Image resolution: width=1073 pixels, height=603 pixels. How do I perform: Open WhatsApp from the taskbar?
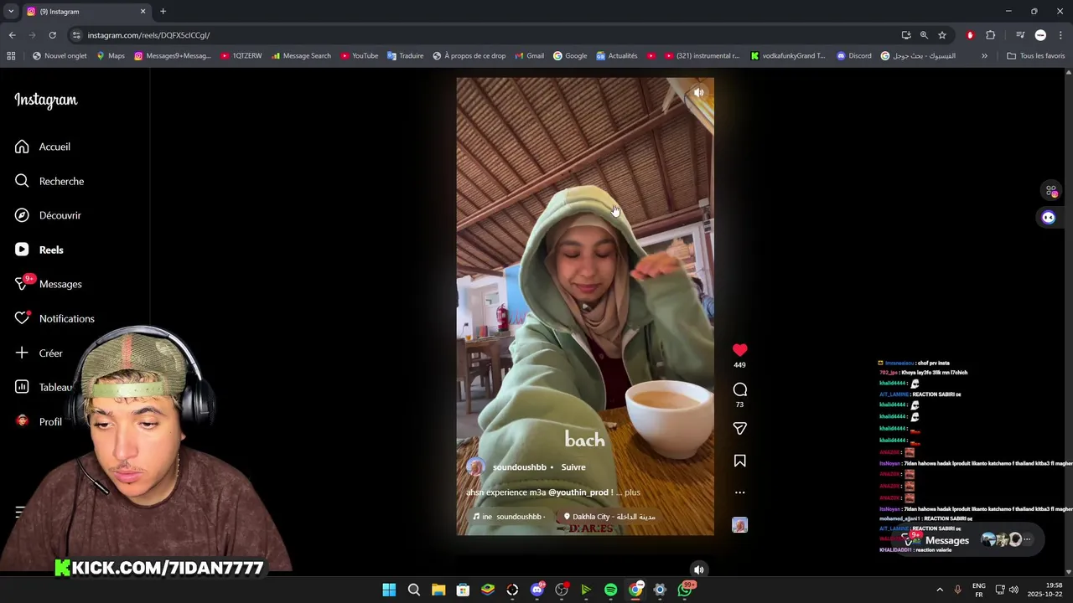tap(685, 590)
